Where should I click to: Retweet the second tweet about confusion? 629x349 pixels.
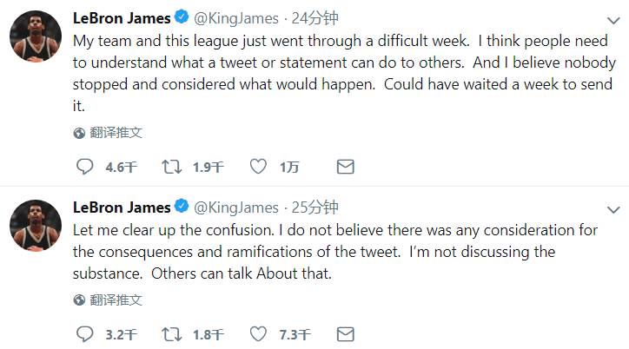point(171,333)
